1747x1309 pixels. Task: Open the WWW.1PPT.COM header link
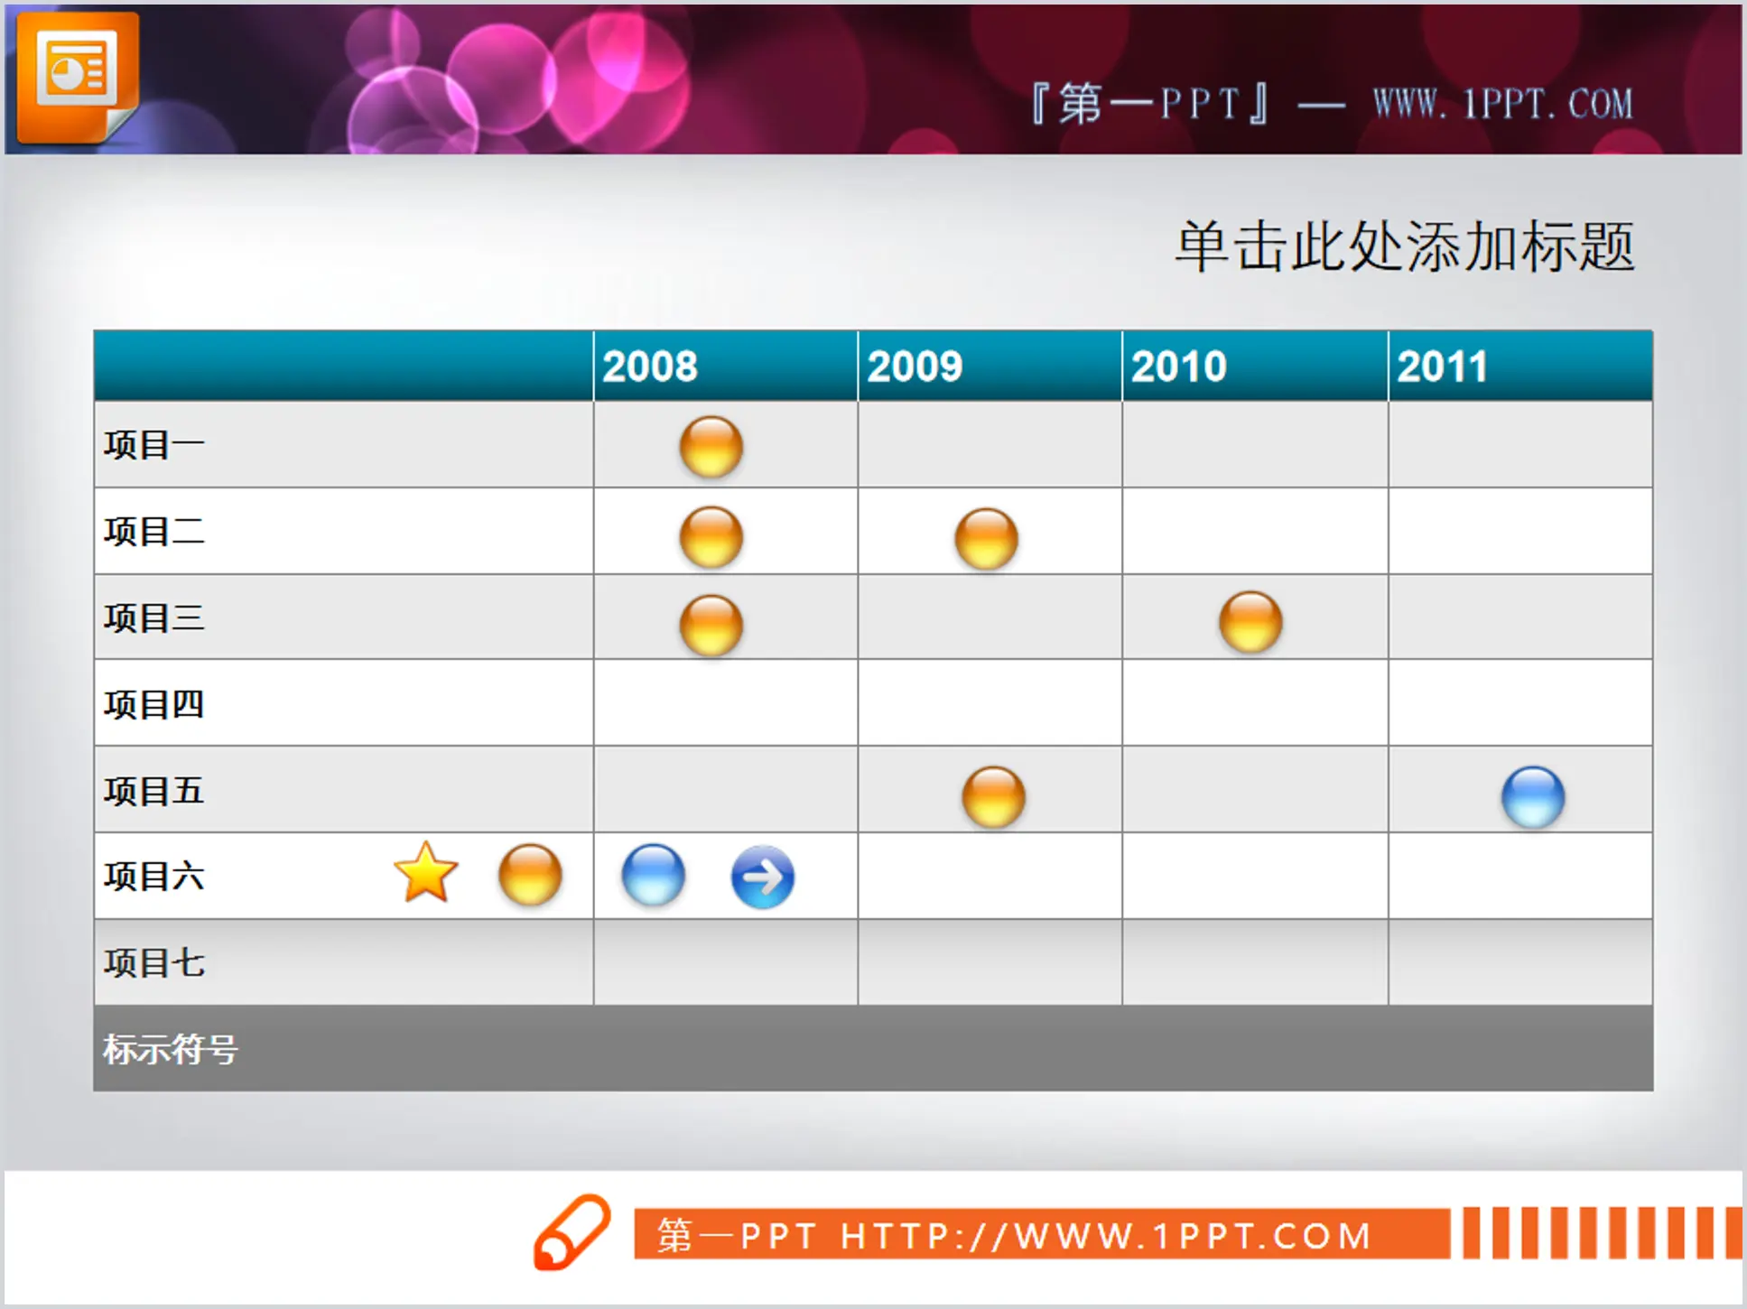(1503, 104)
